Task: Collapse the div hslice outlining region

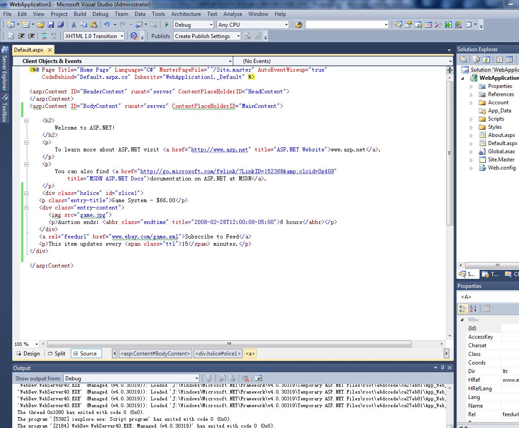Action: (26, 193)
